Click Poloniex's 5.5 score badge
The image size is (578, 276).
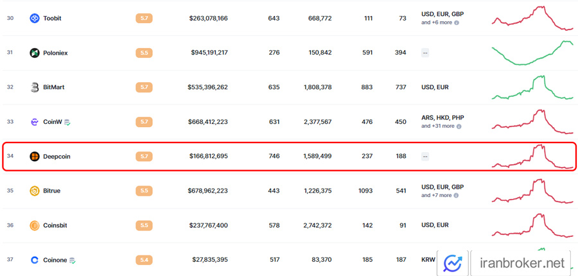click(144, 53)
